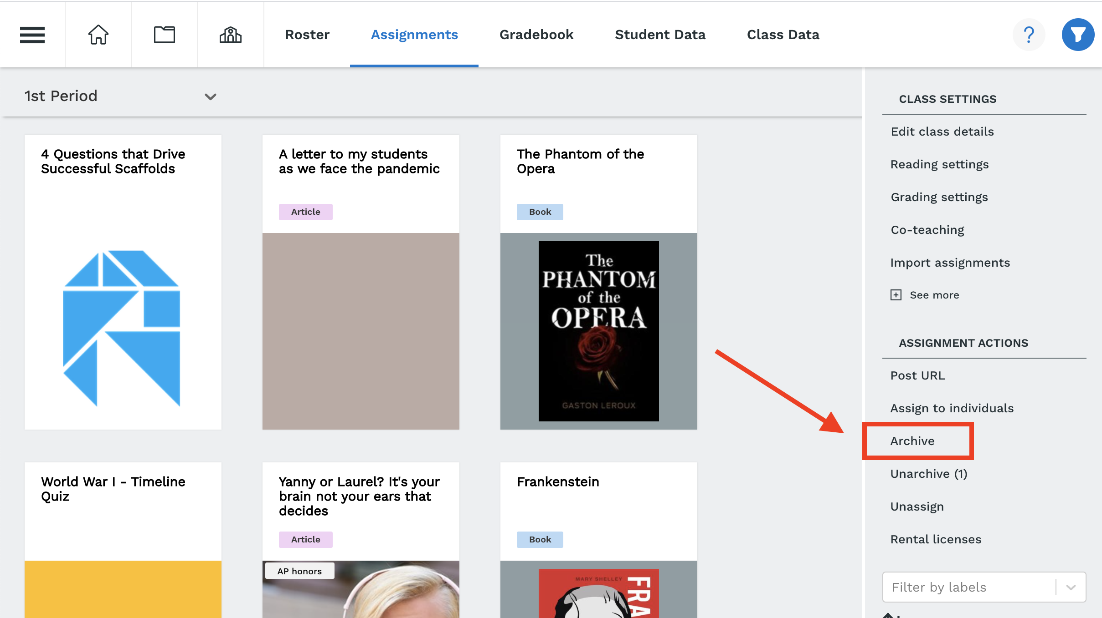The image size is (1102, 618).
Task: Go to the home page icon
Action: point(98,35)
